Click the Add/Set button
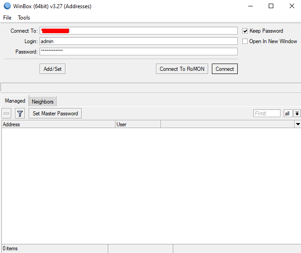The image size is (301, 253). [52, 69]
